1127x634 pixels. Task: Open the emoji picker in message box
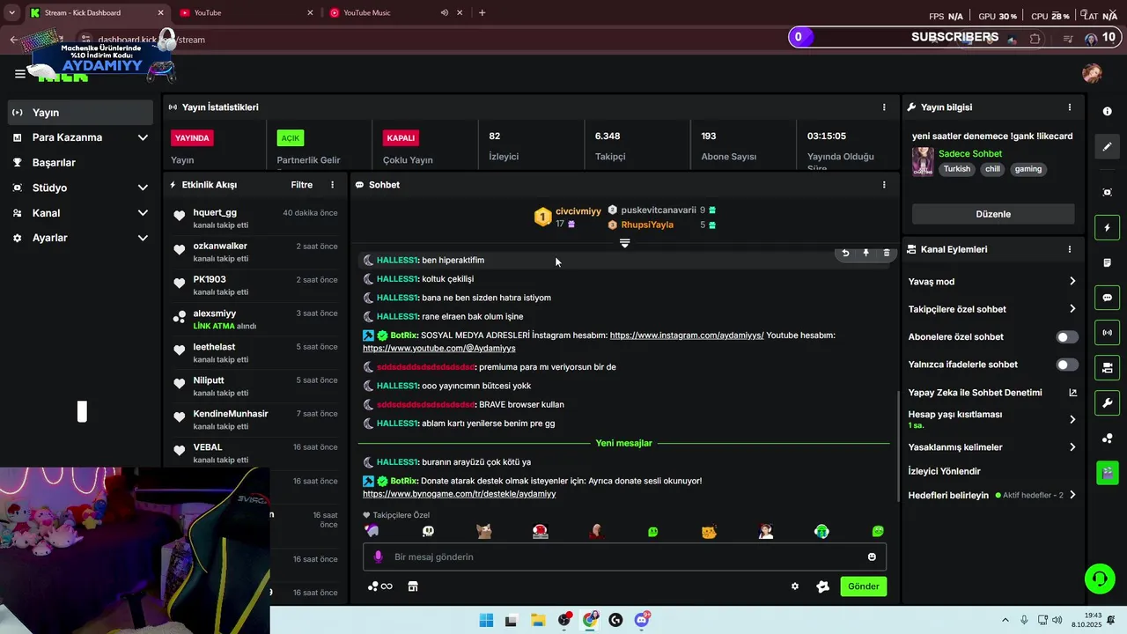(872, 557)
